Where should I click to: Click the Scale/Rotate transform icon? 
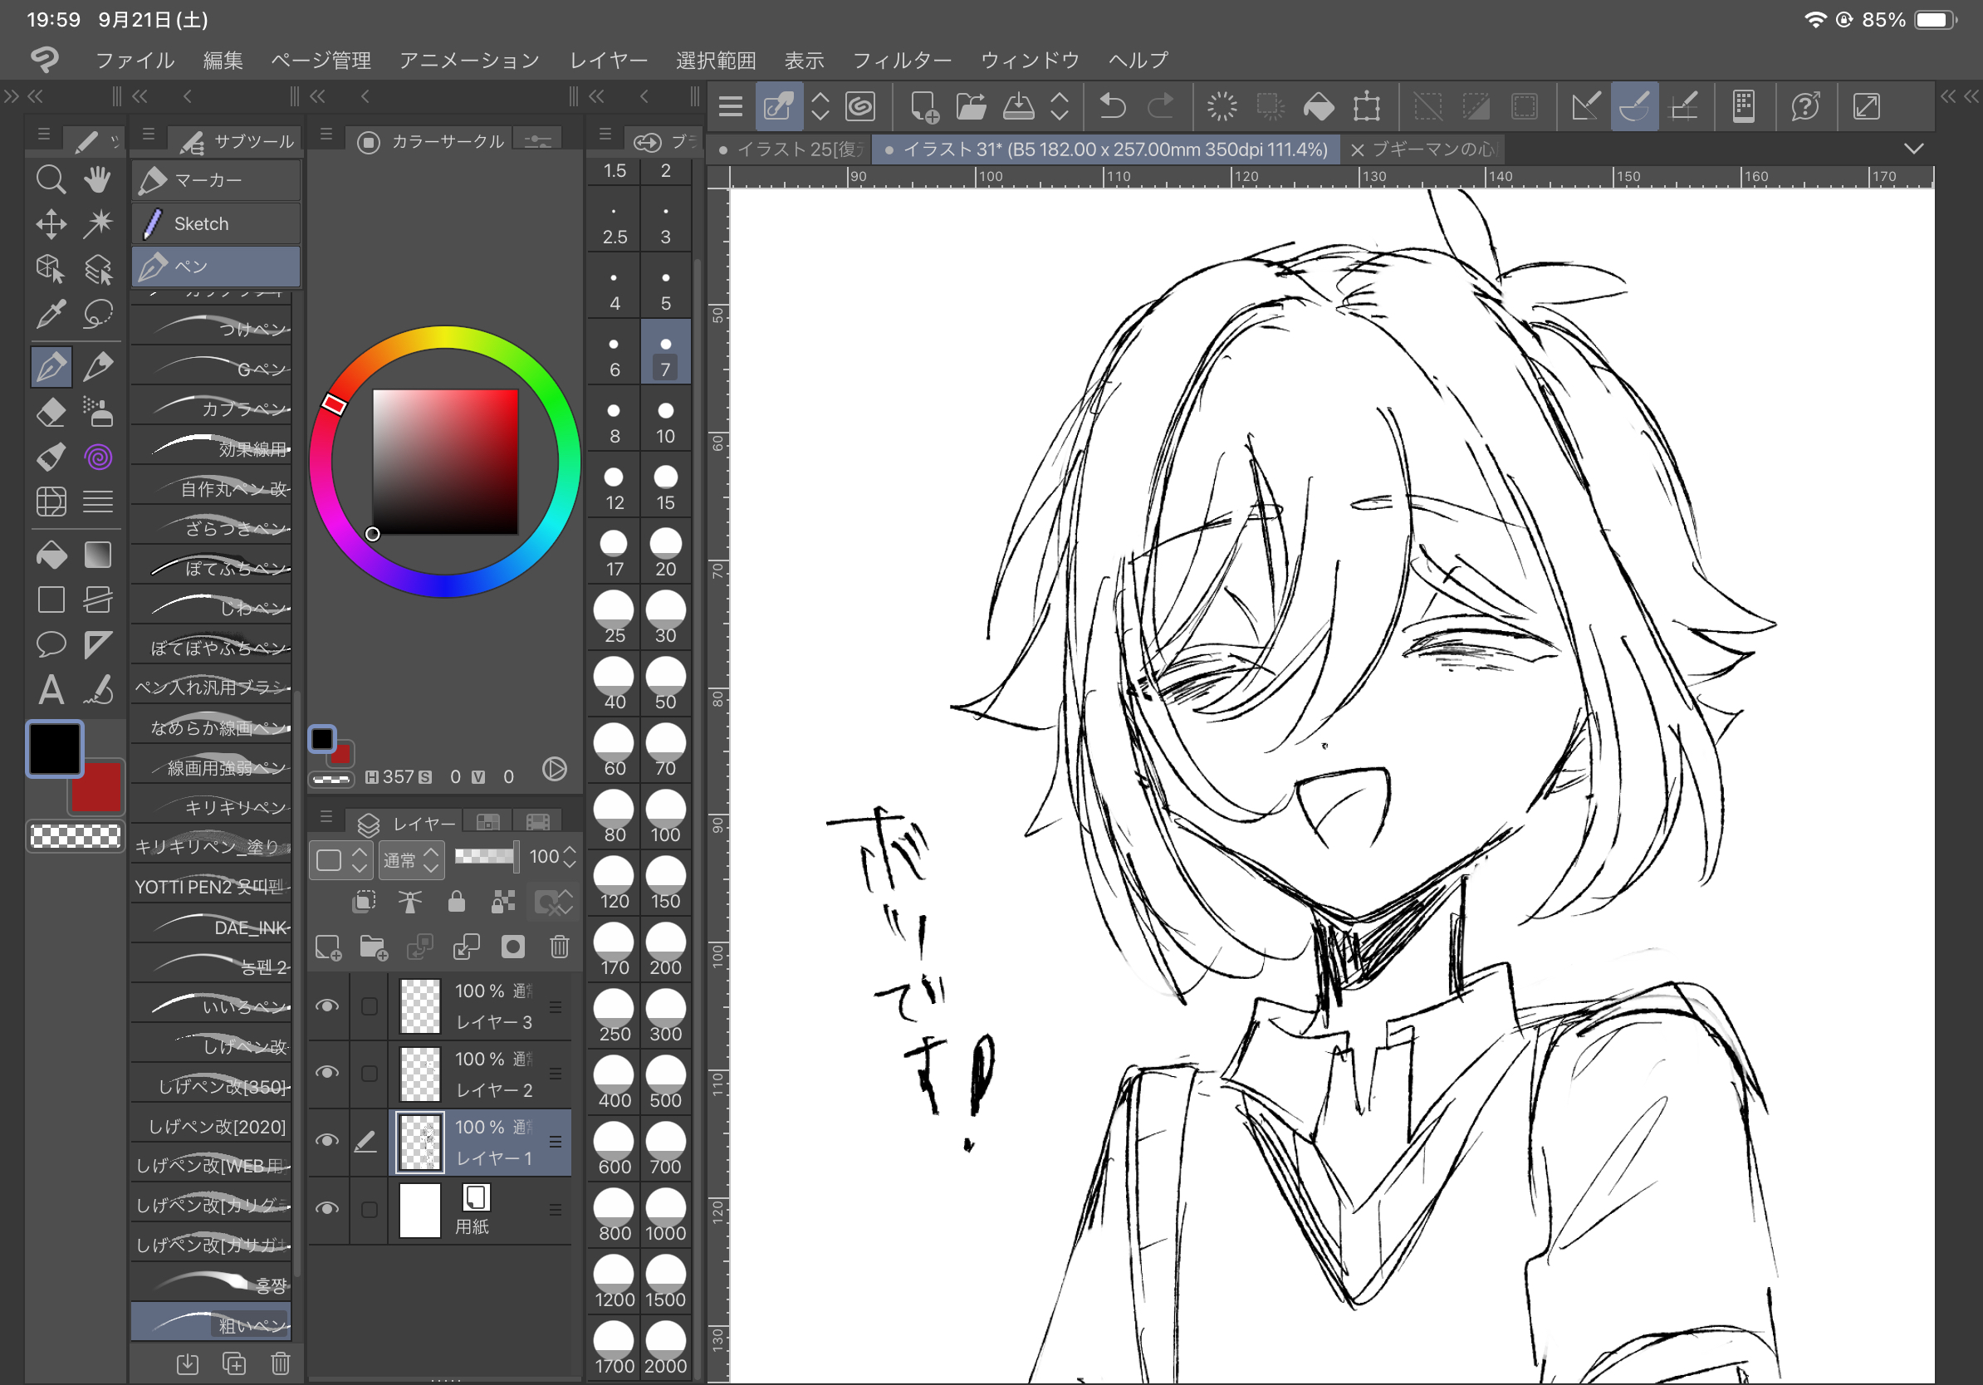click(1366, 107)
